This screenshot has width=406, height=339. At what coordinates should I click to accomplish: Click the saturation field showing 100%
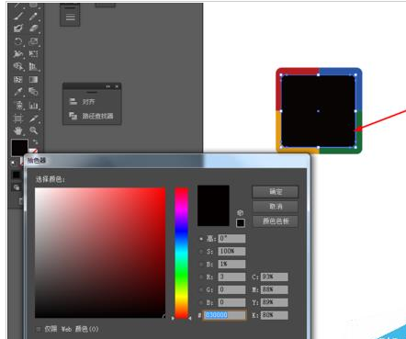231,252
